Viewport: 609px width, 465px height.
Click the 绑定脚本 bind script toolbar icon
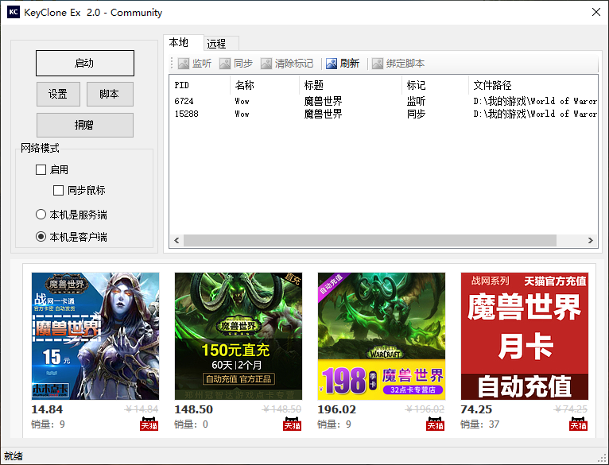(377, 64)
